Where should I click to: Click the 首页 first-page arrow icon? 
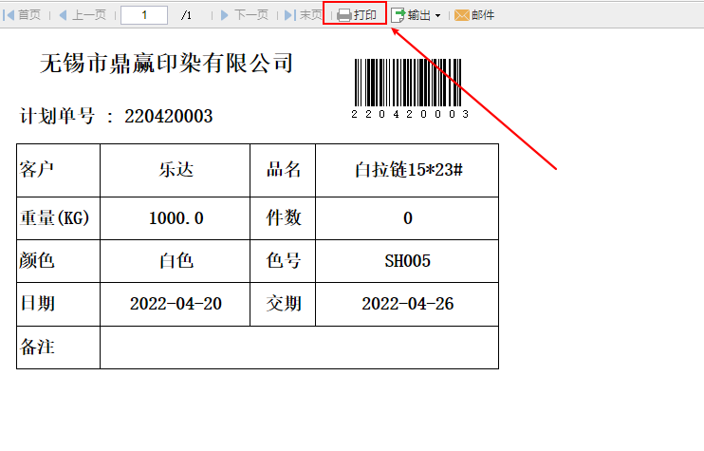tap(9, 15)
